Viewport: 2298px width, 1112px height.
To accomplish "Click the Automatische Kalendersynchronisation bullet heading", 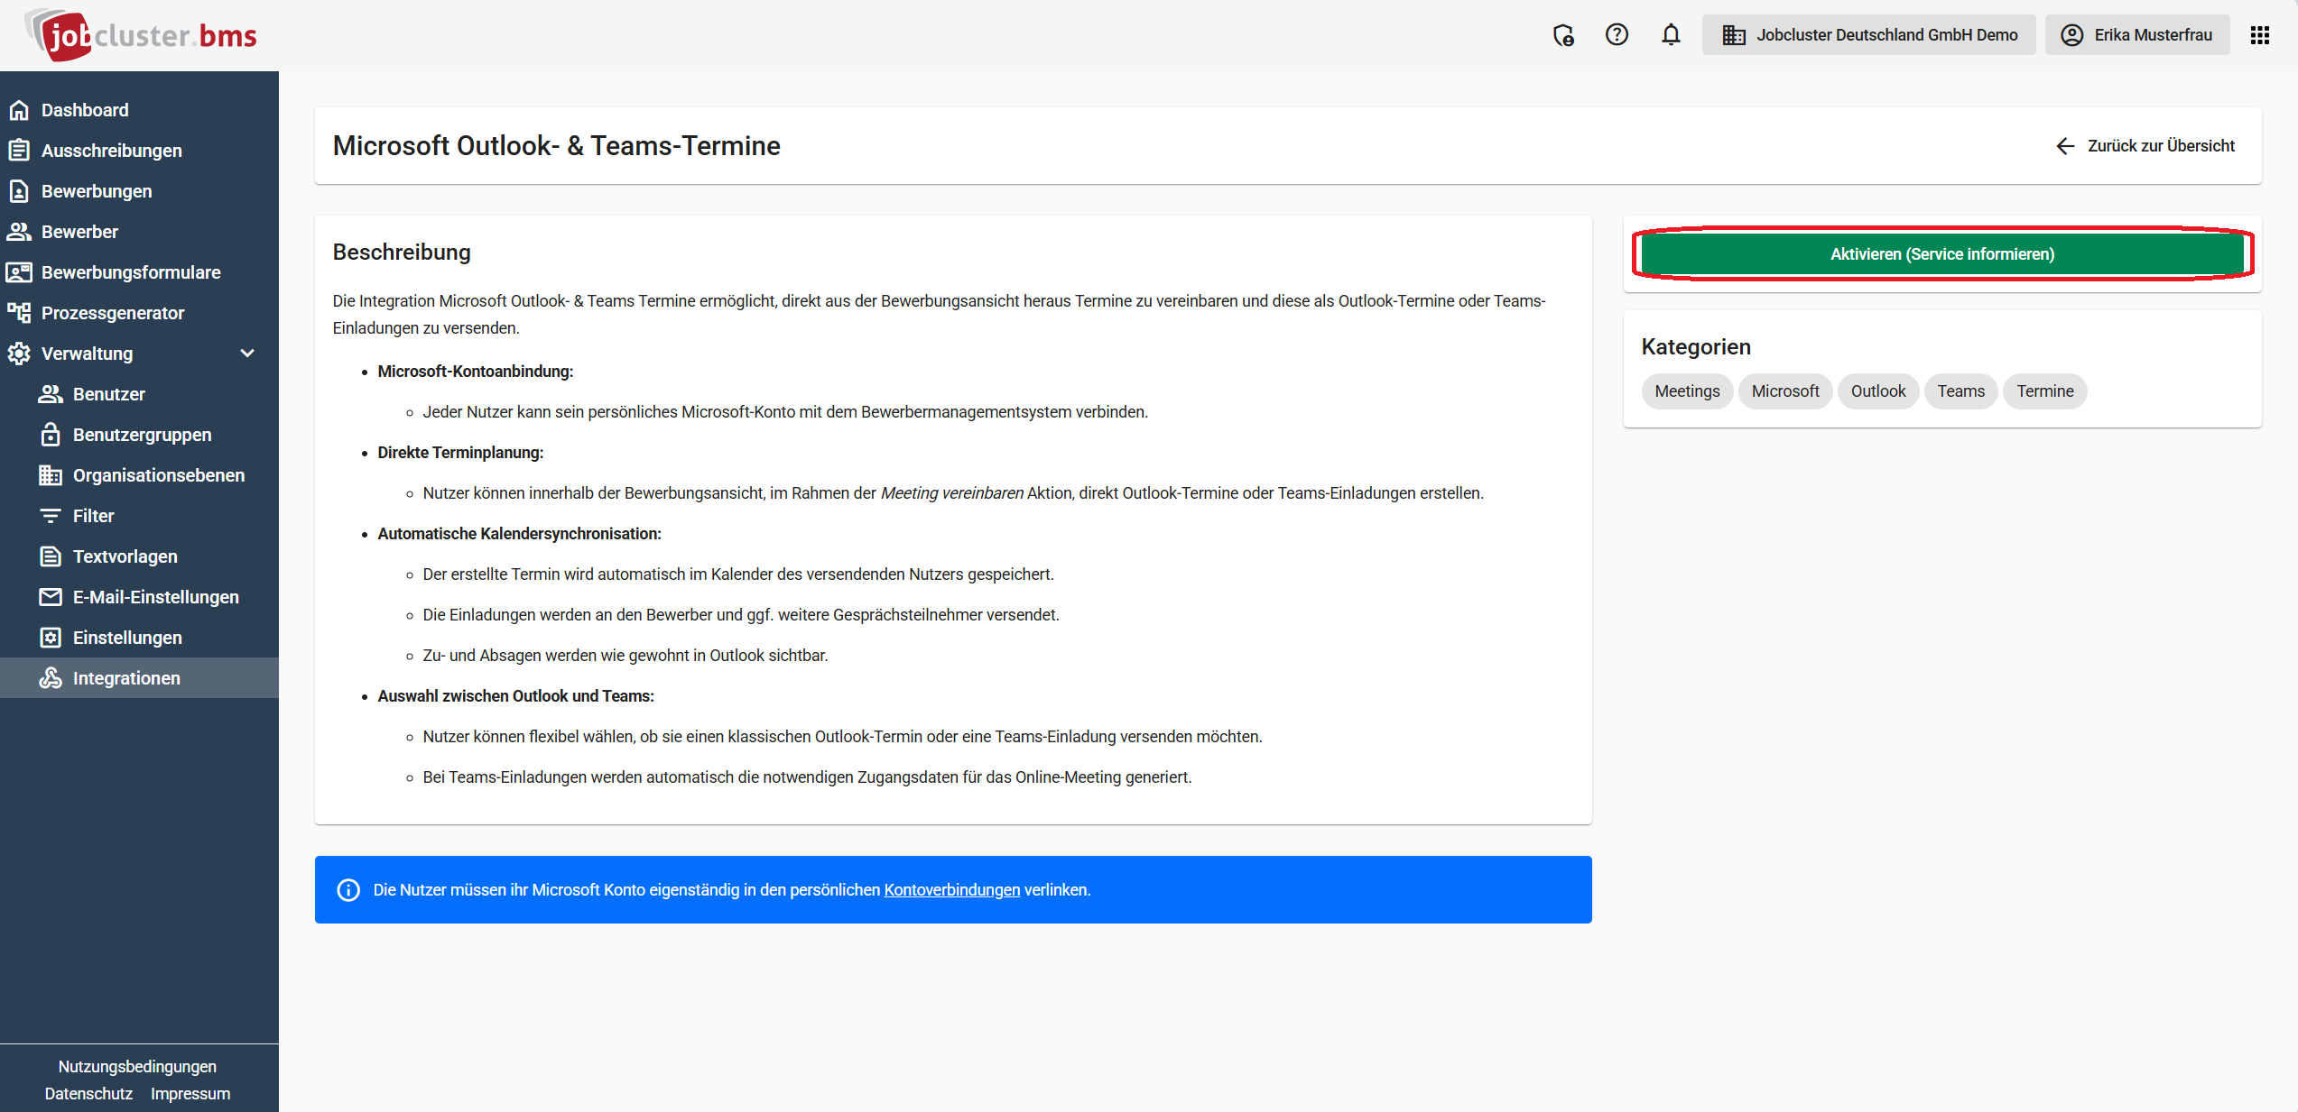I will pos(519,534).
